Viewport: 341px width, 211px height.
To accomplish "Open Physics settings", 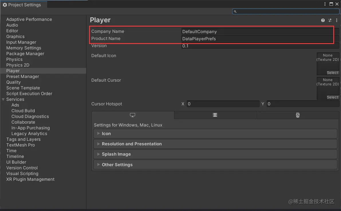I will pyautogui.click(x=14, y=59).
